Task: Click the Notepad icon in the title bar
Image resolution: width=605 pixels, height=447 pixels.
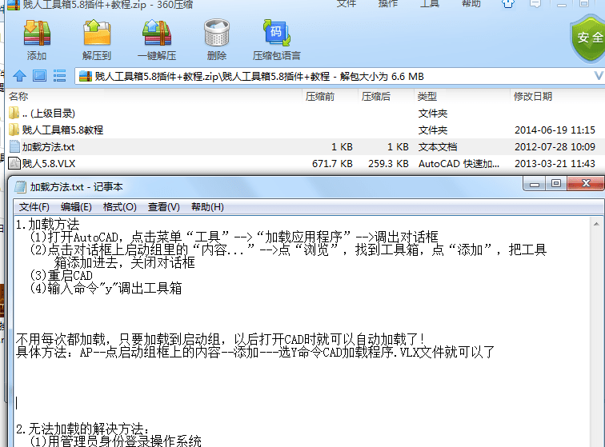Action: tap(20, 187)
